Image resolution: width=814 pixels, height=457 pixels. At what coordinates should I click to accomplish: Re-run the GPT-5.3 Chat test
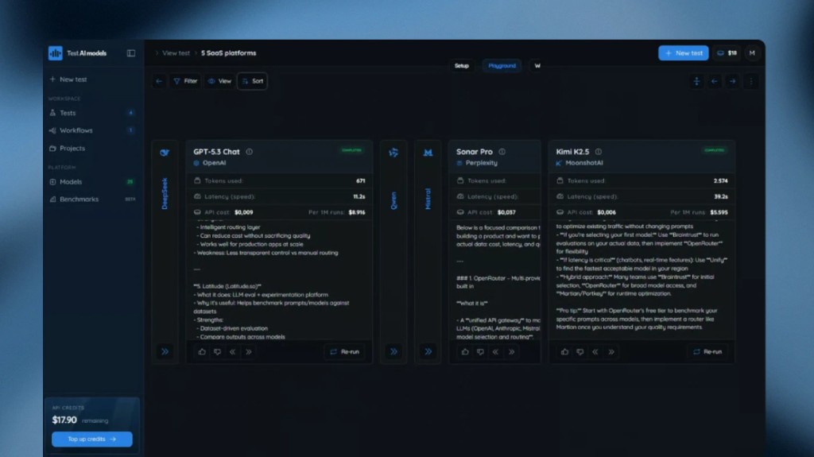345,351
